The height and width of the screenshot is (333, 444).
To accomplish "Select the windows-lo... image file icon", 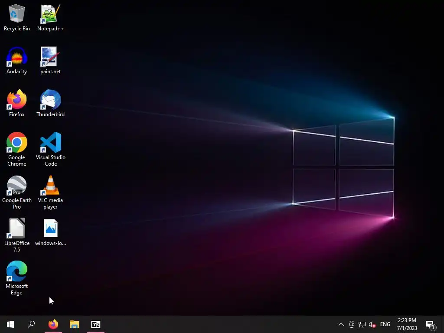I will (50, 232).
